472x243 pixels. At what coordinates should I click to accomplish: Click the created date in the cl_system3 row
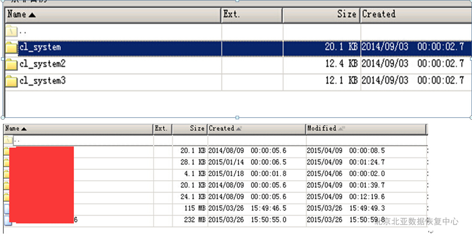tap(413, 80)
